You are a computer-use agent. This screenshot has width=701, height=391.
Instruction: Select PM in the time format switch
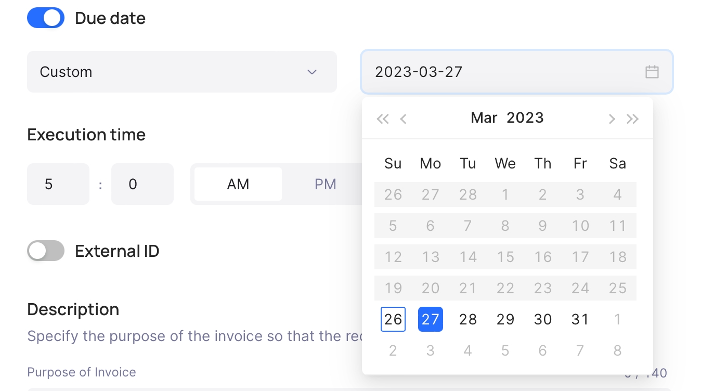[x=326, y=184]
